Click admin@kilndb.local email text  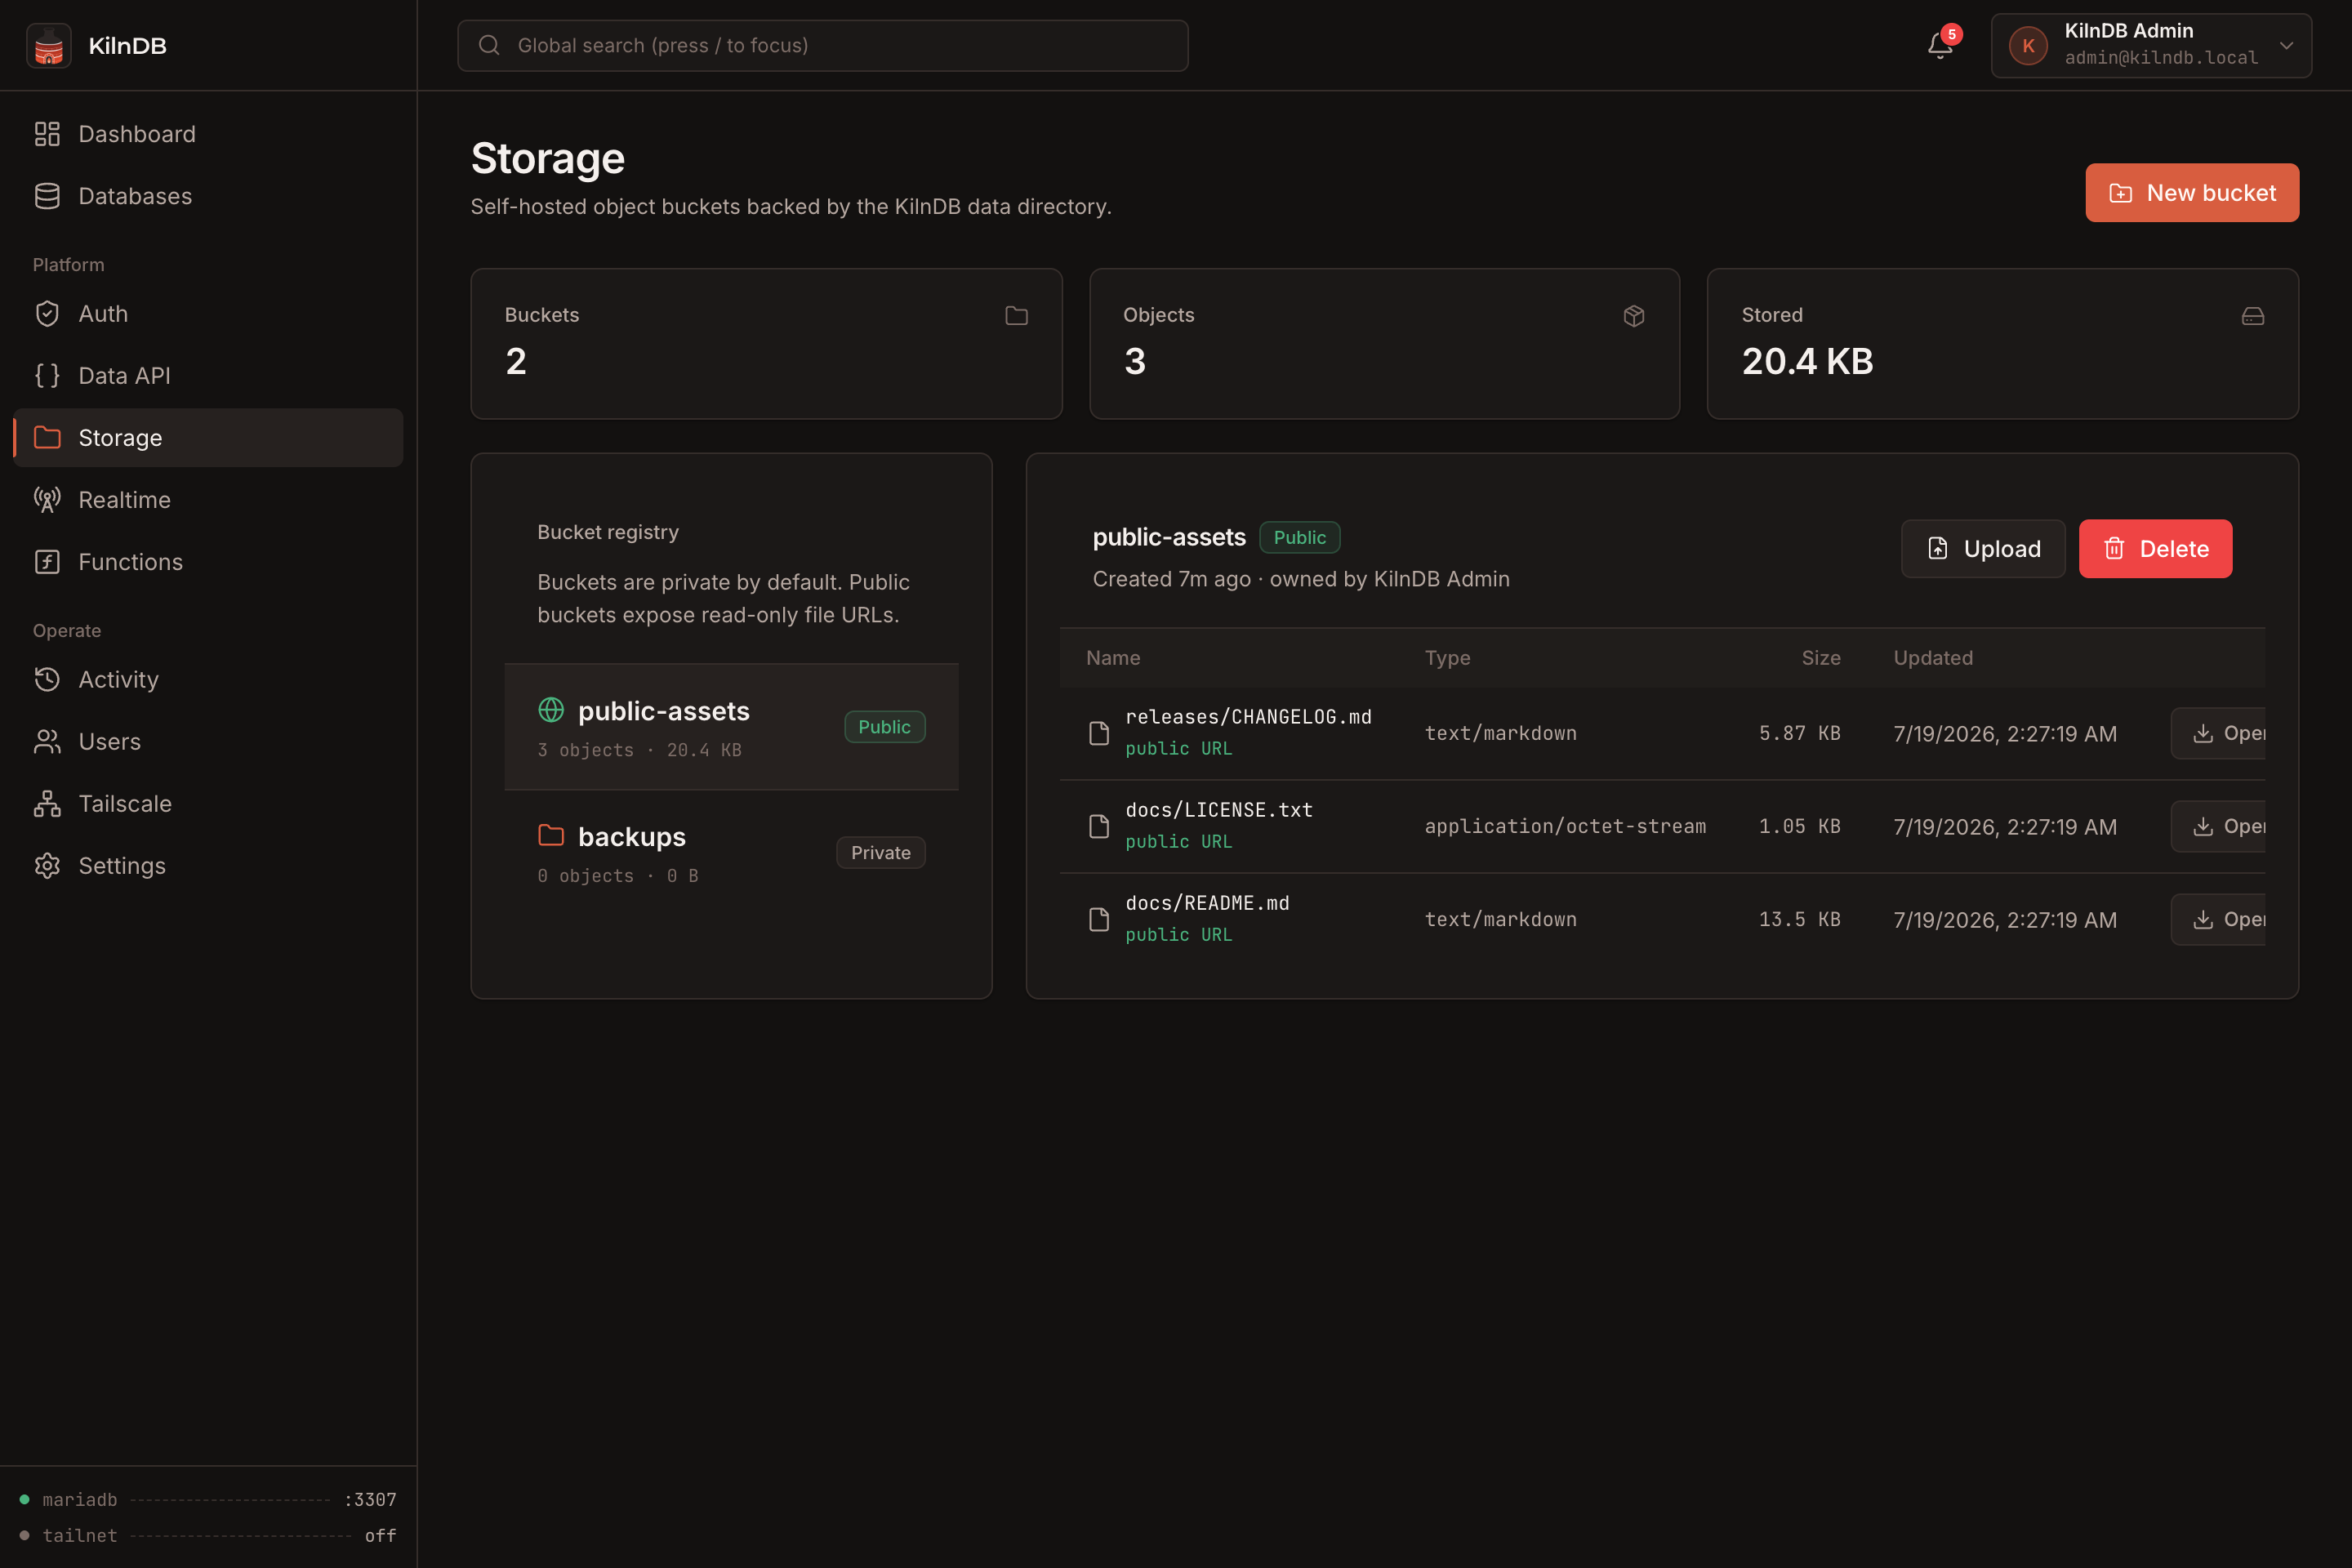tap(2161, 58)
